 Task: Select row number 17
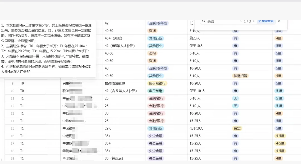(x=13, y=143)
